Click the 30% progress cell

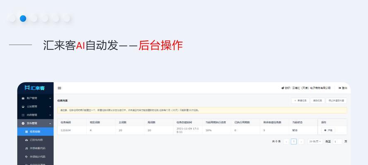point(208,130)
